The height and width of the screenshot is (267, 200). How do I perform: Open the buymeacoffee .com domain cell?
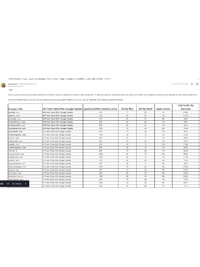pos(25,125)
